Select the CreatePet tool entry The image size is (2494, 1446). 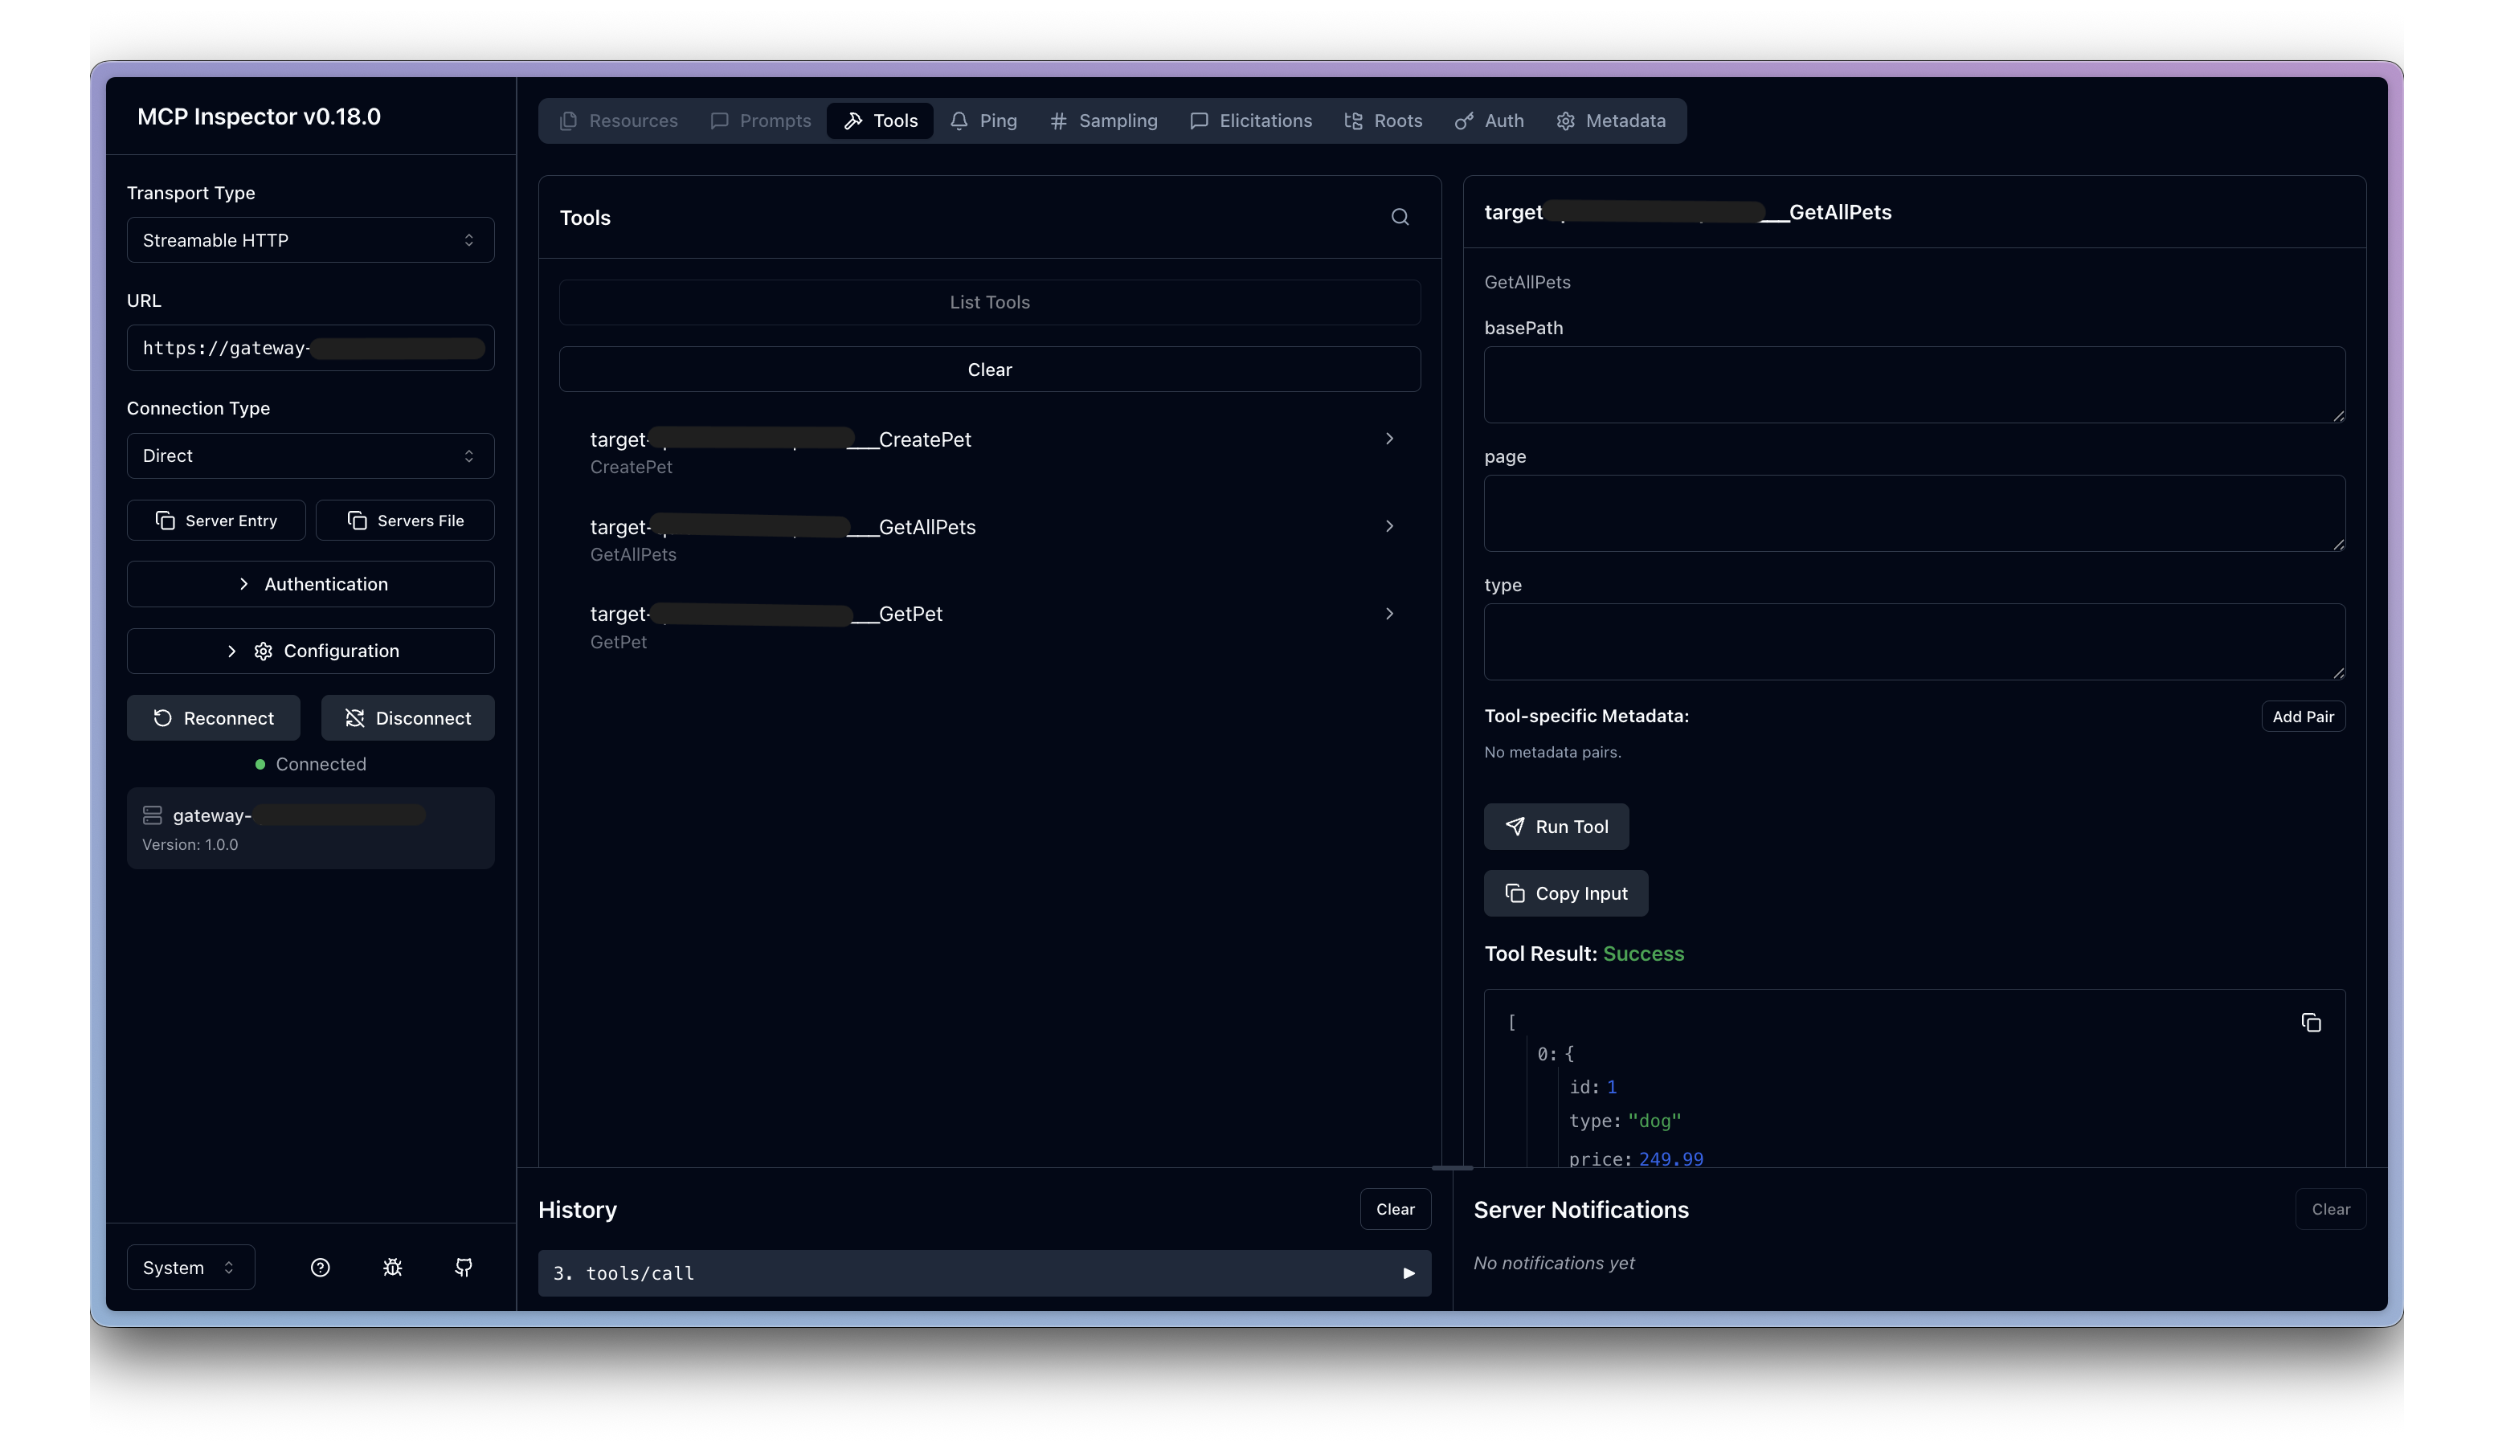(990, 451)
